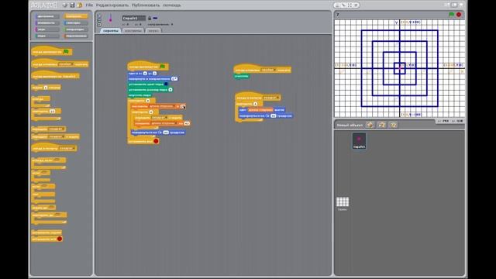Switch to the Костюмы tab
This screenshot has height=279, width=496.
click(x=133, y=31)
